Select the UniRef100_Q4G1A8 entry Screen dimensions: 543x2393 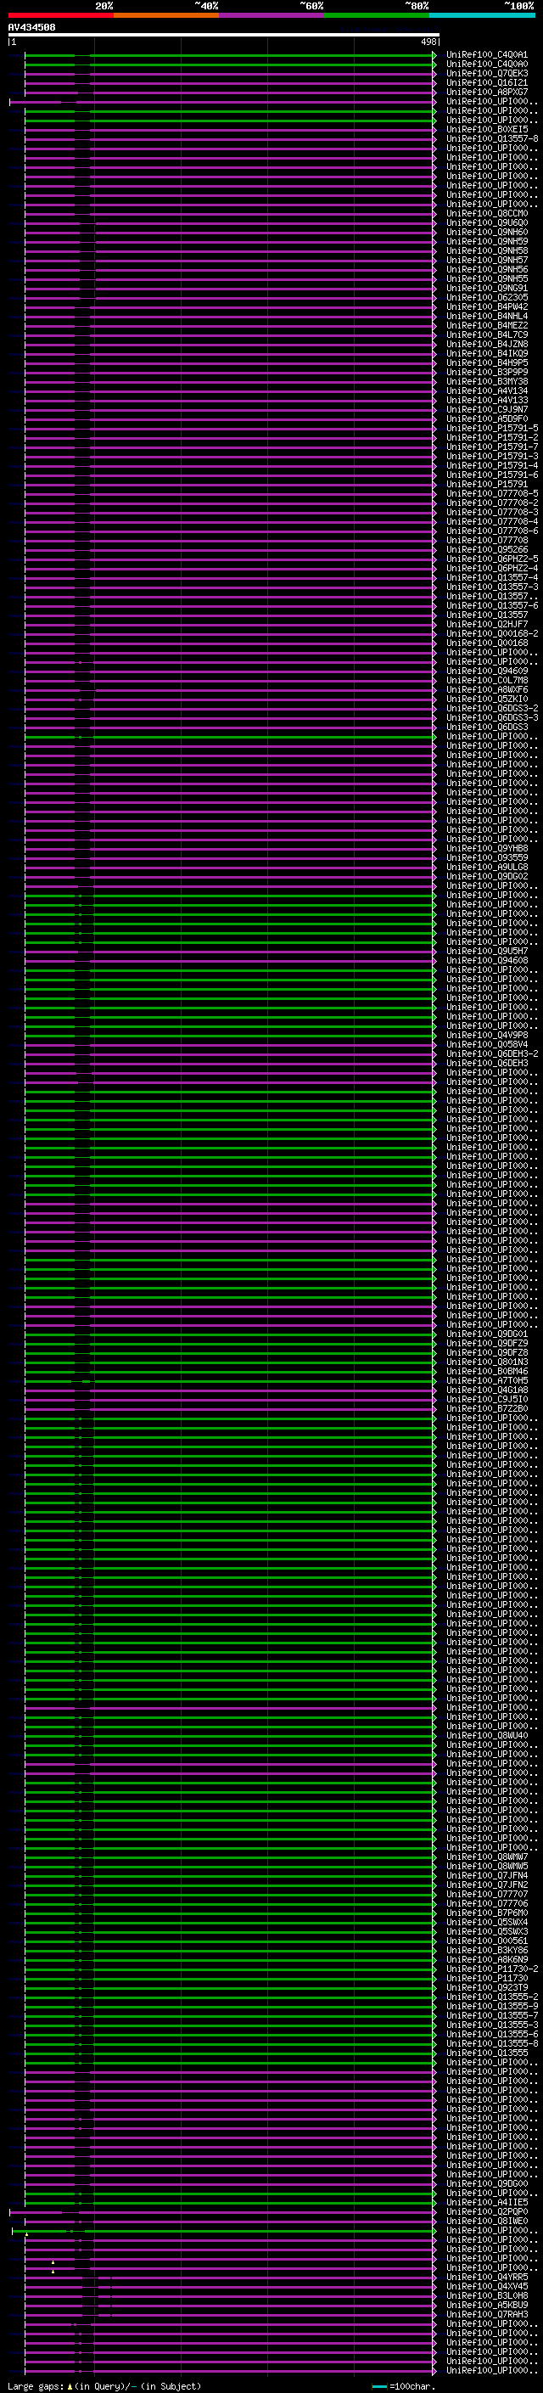[x=487, y=1390]
